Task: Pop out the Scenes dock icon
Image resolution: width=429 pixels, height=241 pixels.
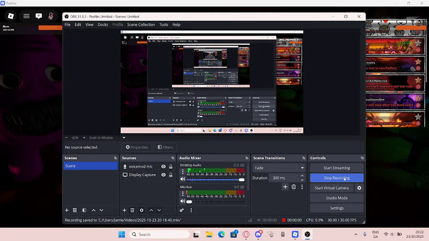Action: click(x=115, y=158)
